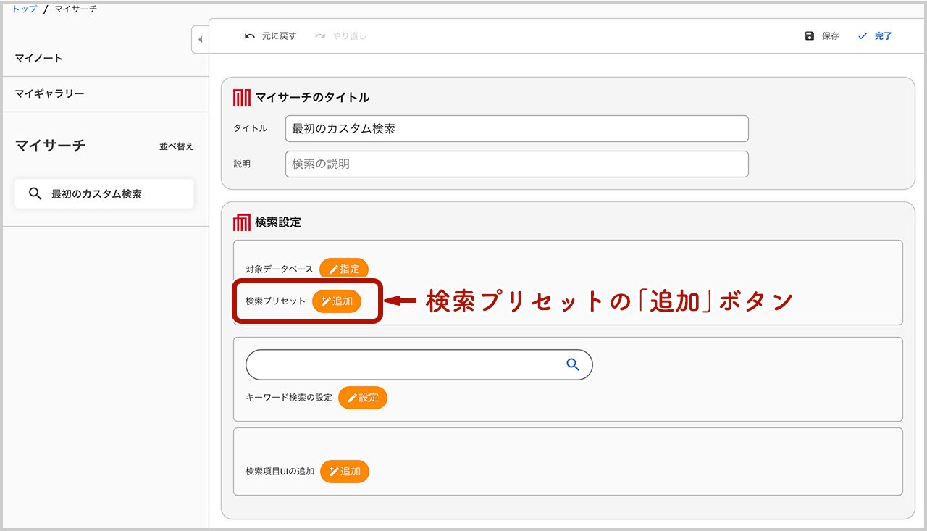Collapse the left sidebar with the arrow
The image size is (927, 531).
click(x=200, y=39)
